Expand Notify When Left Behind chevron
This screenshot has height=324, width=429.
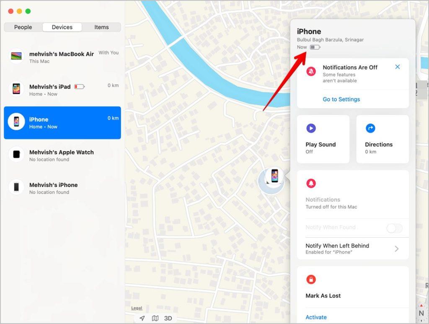point(397,249)
